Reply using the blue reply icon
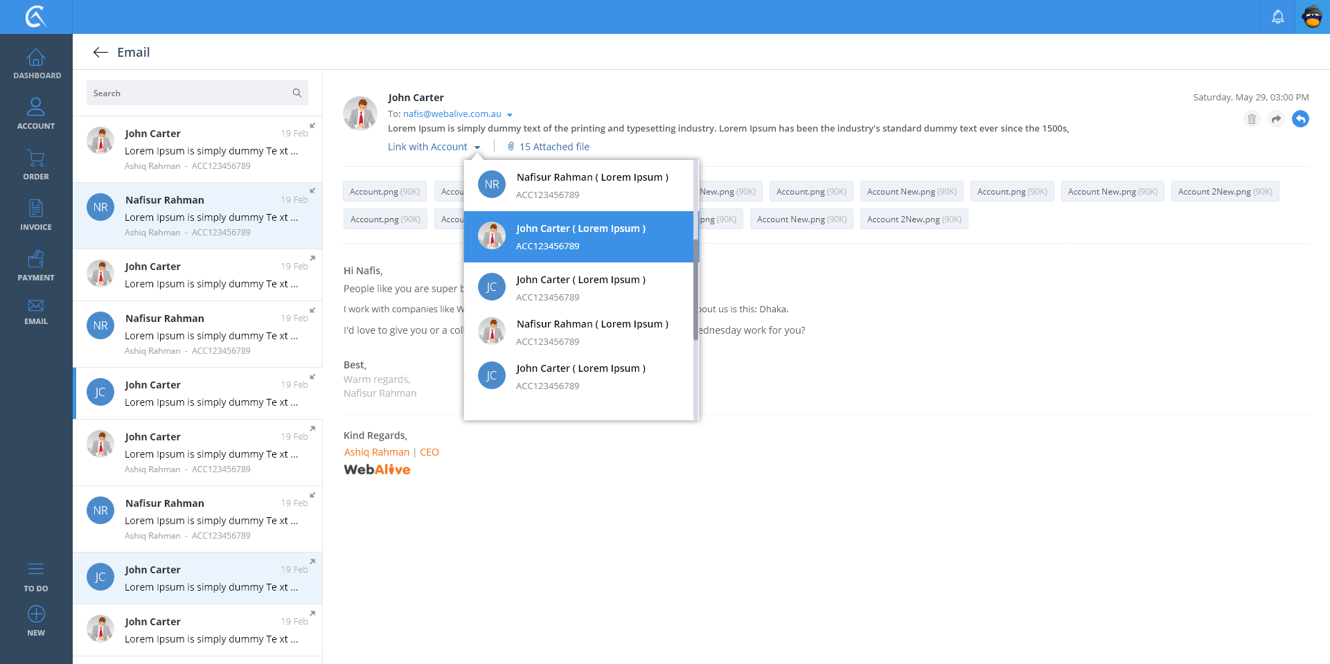Screen dimensions: 1330x664 1300,119
